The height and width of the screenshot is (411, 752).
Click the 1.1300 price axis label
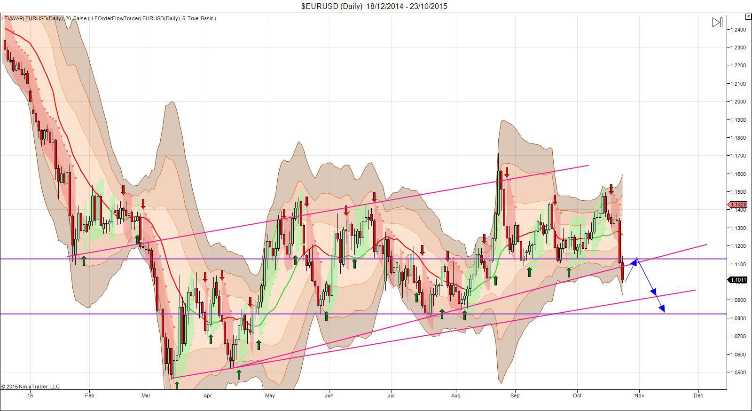[739, 228]
